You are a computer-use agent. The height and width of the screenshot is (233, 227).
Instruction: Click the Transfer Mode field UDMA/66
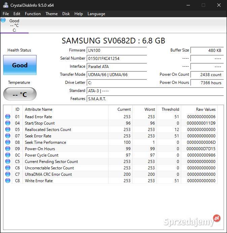[117, 75]
